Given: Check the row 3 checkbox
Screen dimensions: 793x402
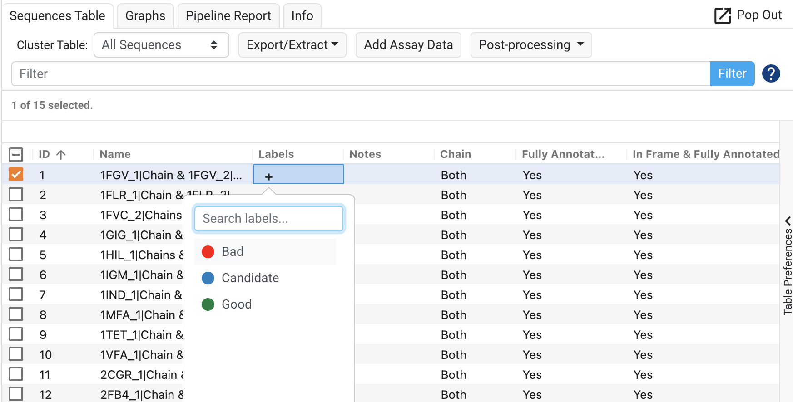Looking at the screenshot, I should pyautogui.click(x=16, y=215).
